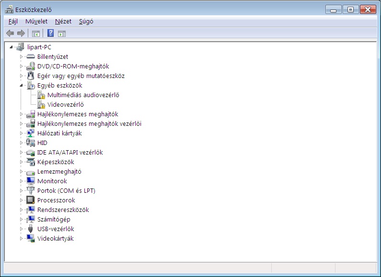Click the icon beside IDE ATA/ATAPI vezérlők
This screenshot has height=277, width=381.
(x=31, y=152)
